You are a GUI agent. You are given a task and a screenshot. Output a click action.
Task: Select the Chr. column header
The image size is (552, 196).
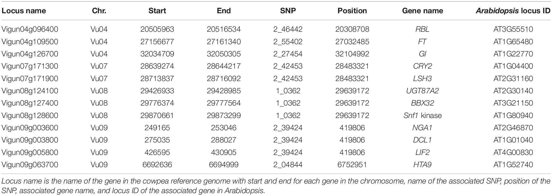tap(99, 11)
